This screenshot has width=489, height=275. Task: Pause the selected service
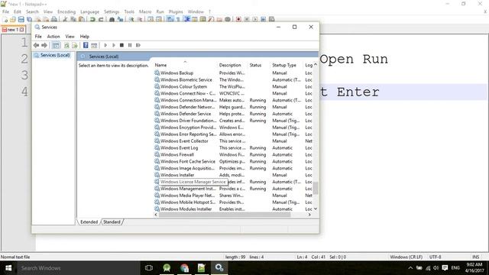[130, 45]
